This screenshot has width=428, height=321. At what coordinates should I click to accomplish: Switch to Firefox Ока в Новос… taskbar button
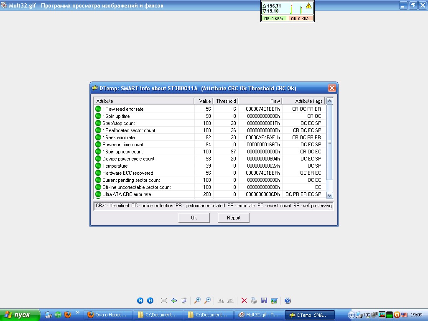(x=108, y=315)
